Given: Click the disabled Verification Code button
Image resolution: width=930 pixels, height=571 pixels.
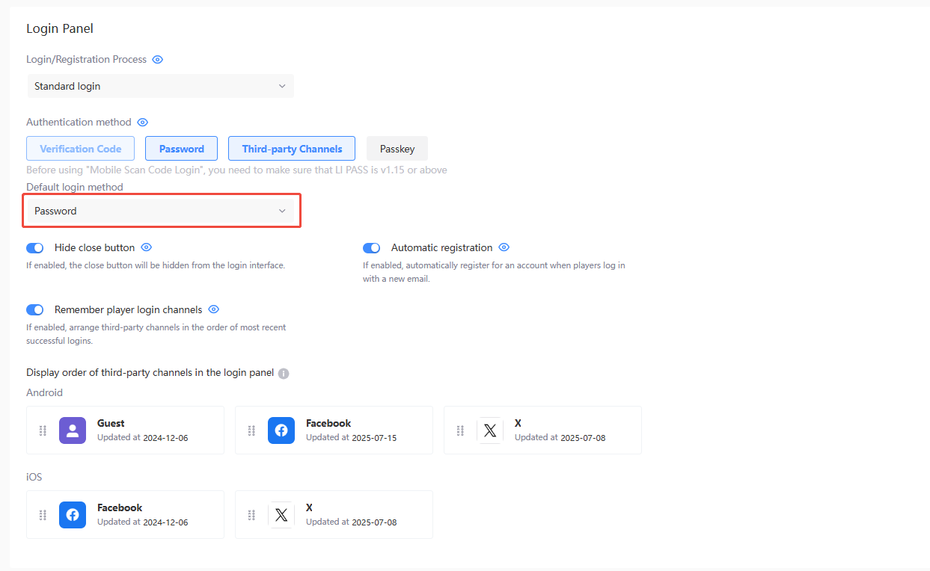Looking at the screenshot, I should coord(80,148).
